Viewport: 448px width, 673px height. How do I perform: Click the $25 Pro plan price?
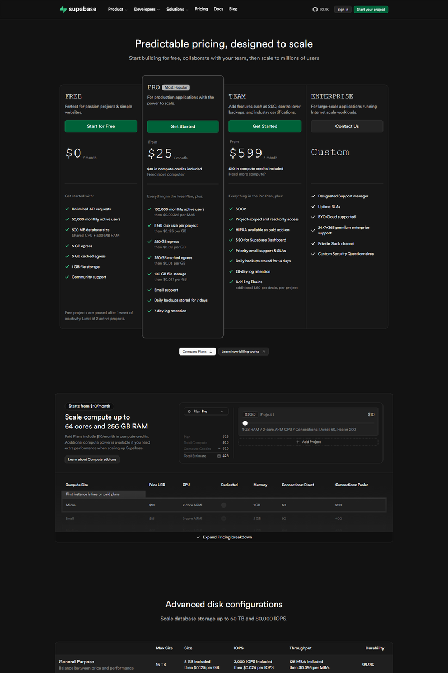click(160, 153)
